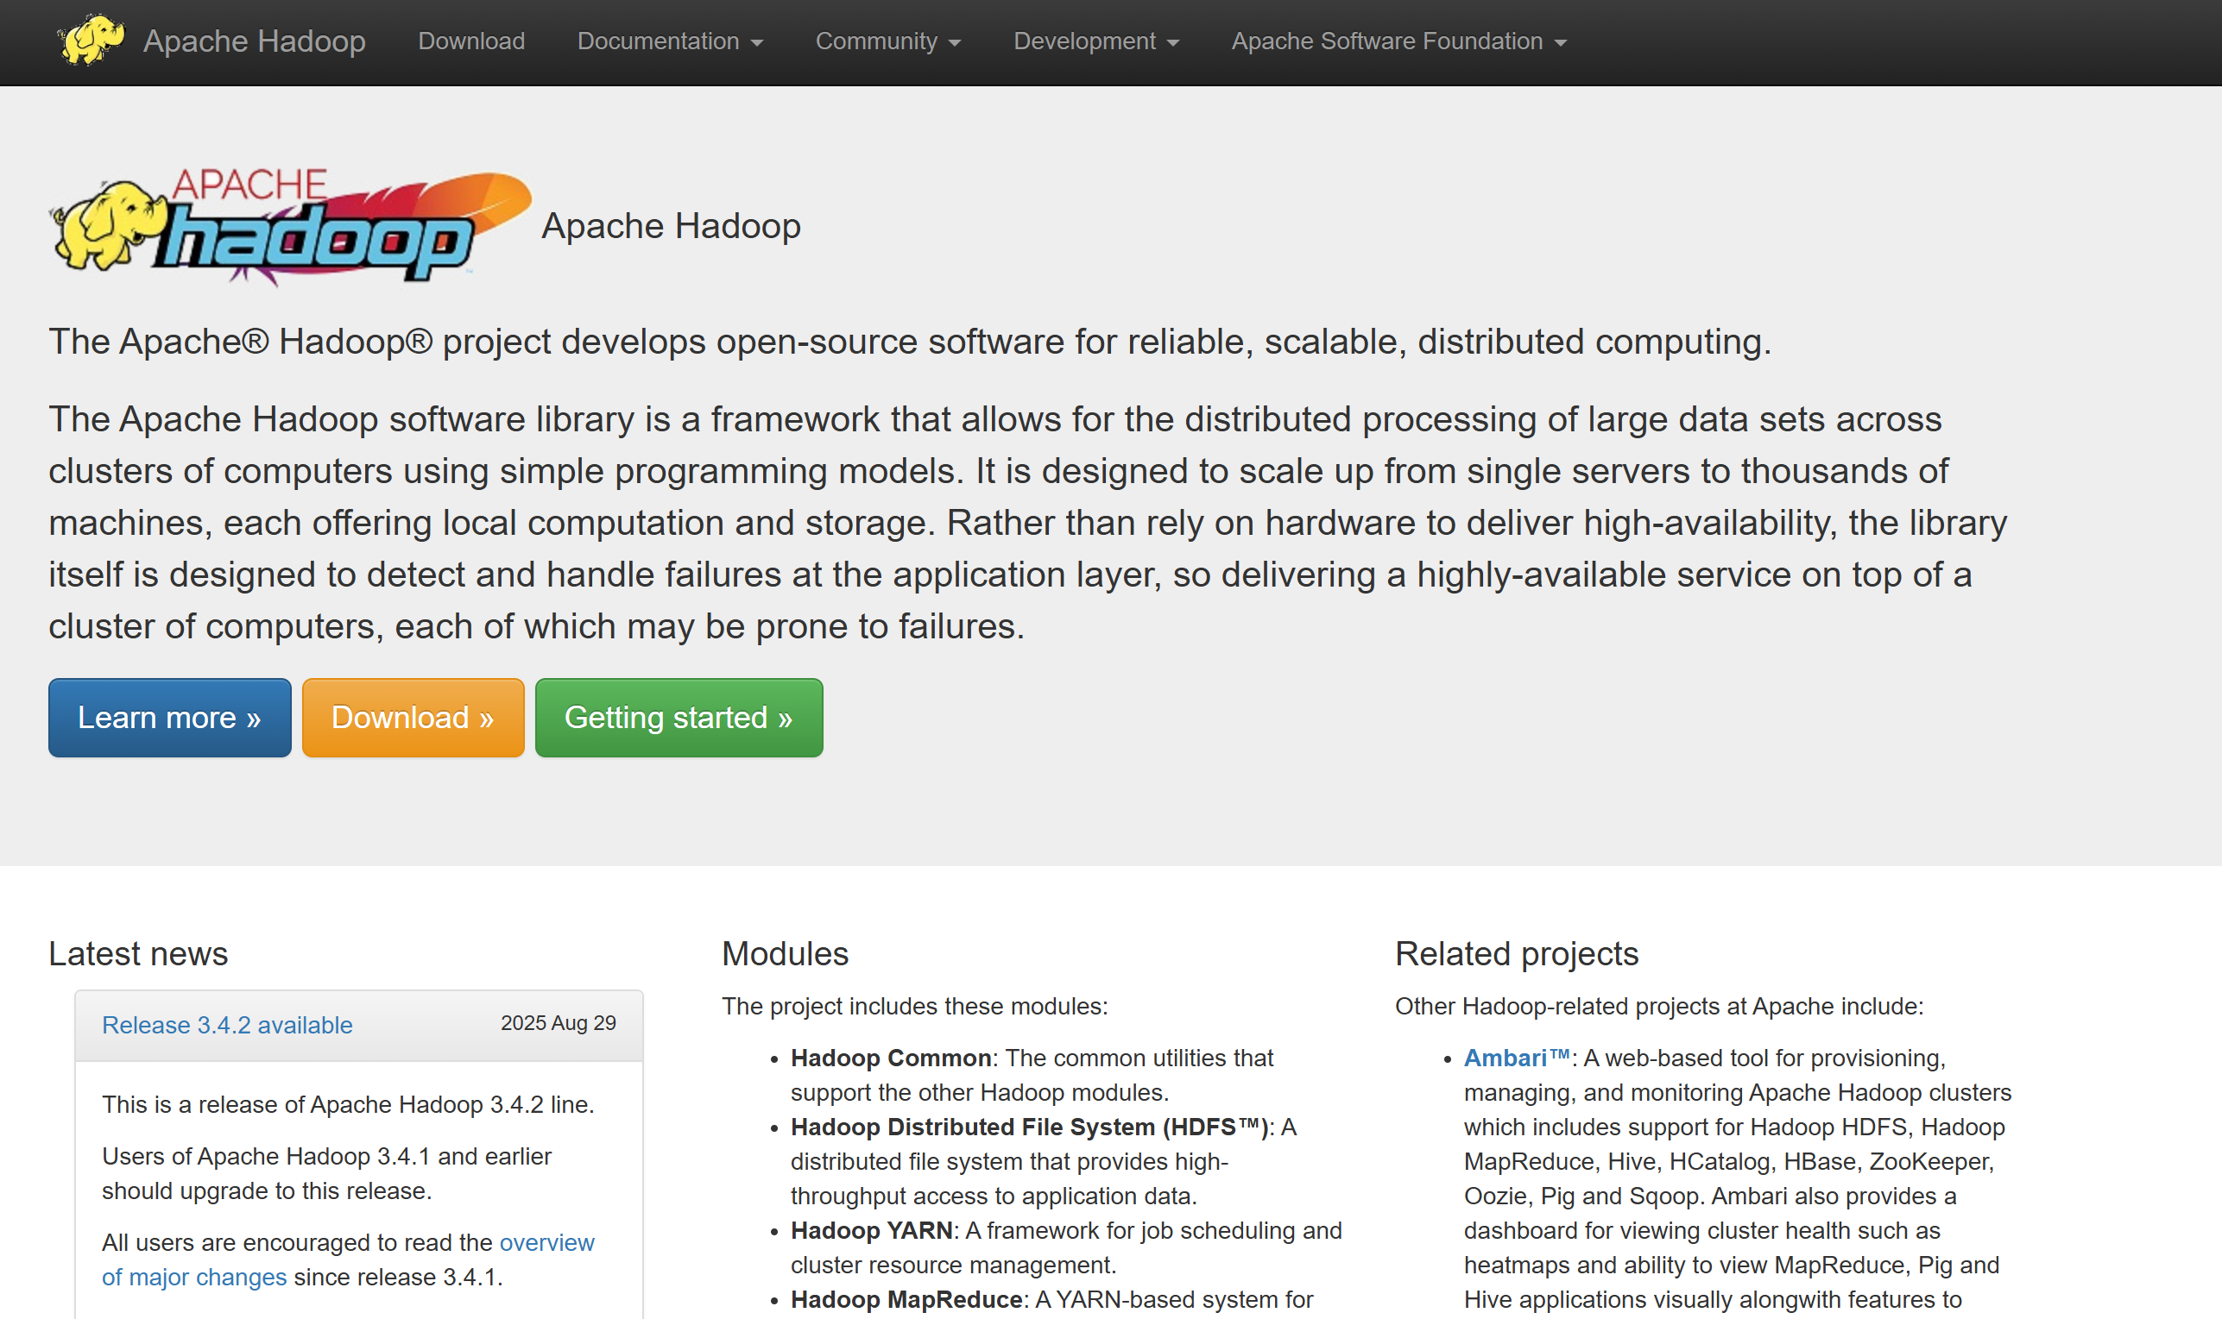This screenshot has width=2222, height=1319.
Task: Click the Apache Hadoop elephant logo in navbar
Action: pyautogui.click(x=98, y=39)
